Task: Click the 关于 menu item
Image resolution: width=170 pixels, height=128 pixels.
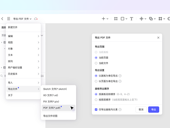Action: [23, 95]
